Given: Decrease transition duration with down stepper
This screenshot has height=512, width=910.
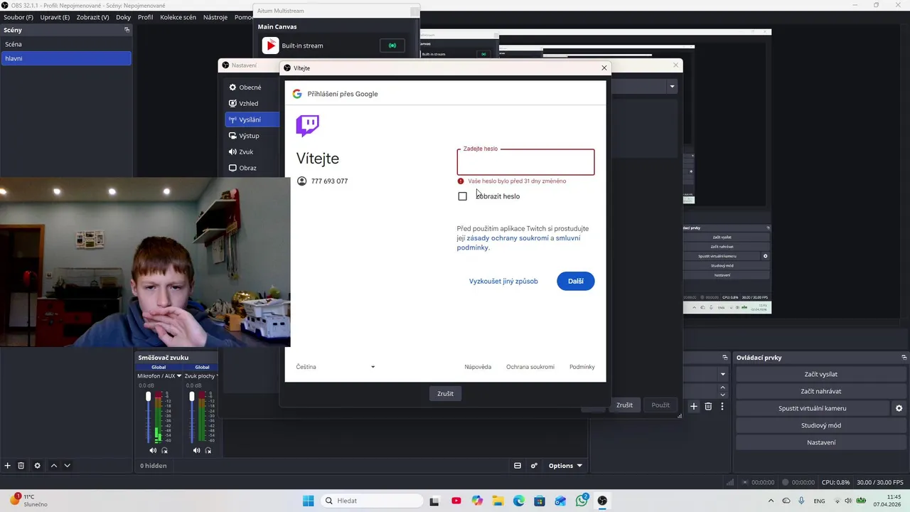Looking at the screenshot, I should [x=723, y=395].
